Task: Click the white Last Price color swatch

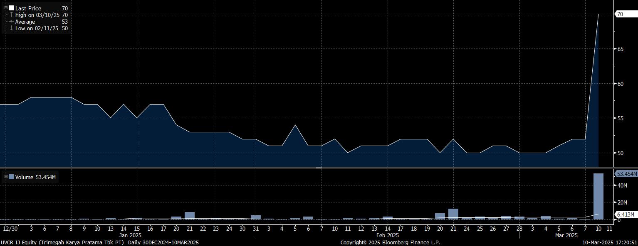Action: (11, 8)
